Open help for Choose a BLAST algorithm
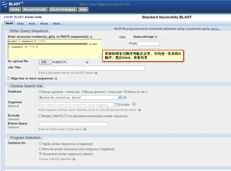 tap(74, 159)
